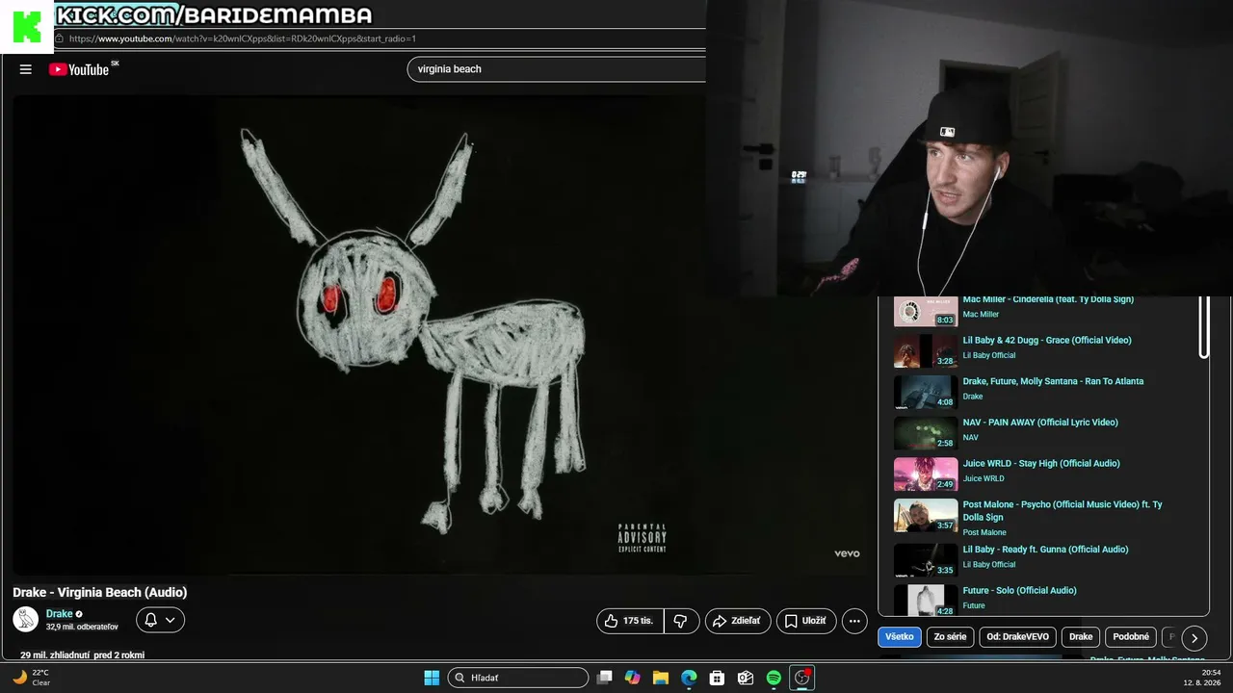Image resolution: width=1233 pixels, height=693 pixels.
Task: Dislike the Virginia Beach video
Action: 681,621
